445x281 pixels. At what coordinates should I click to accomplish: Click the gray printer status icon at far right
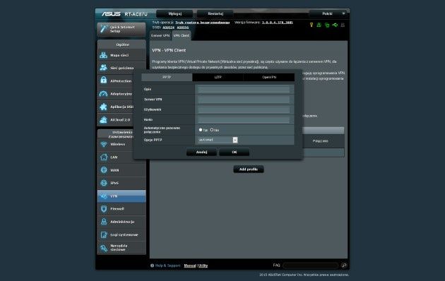[x=343, y=25]
